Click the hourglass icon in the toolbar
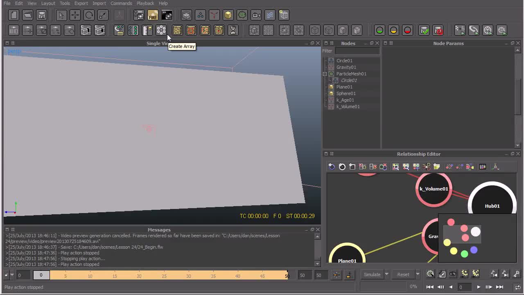Viewport: 524px width, 295px height. click(233, 30)
